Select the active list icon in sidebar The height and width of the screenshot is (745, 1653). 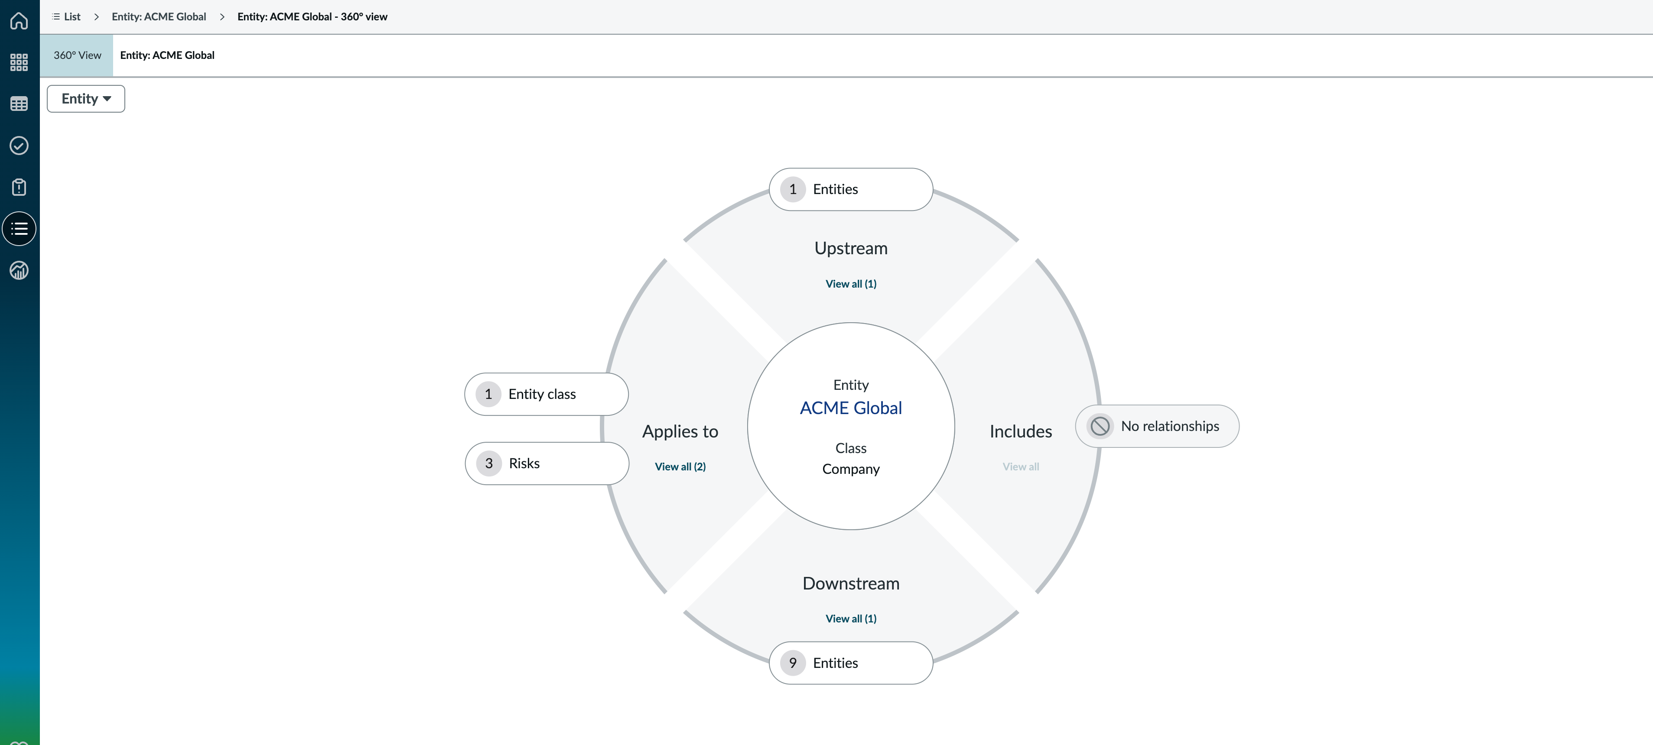coord(19,229)
